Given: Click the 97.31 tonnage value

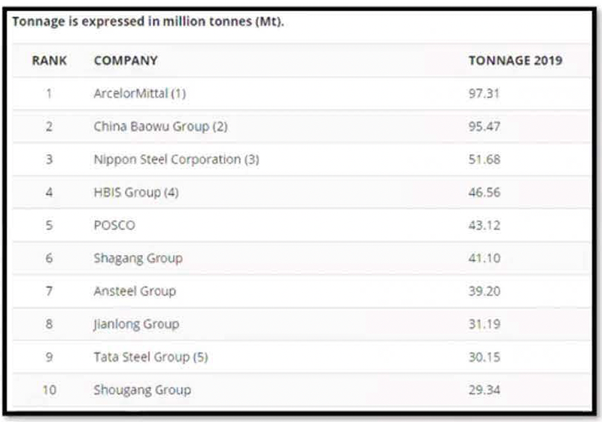Looking at the screenshot, I should [x=484, y=94].
